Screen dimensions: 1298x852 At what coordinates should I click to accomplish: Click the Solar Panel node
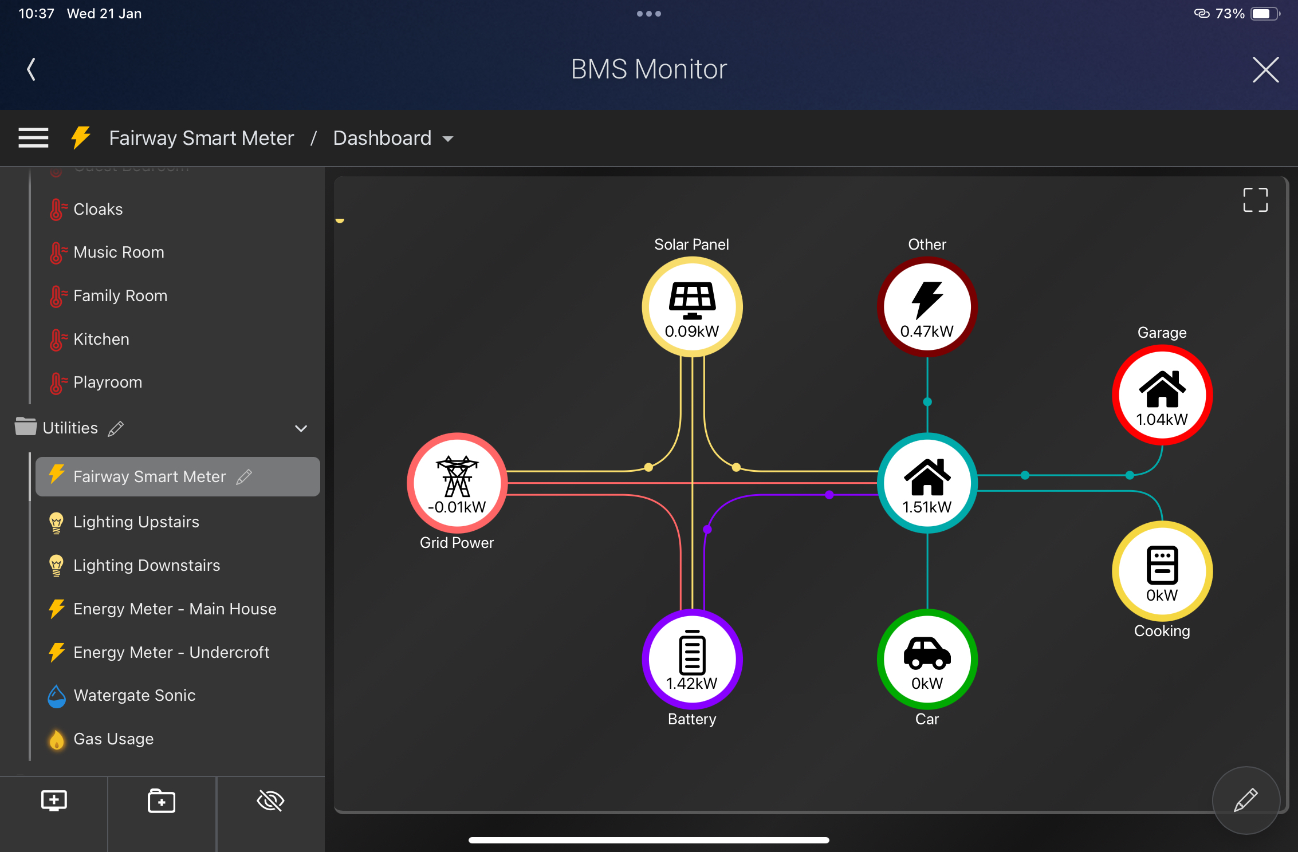(692, 307)
